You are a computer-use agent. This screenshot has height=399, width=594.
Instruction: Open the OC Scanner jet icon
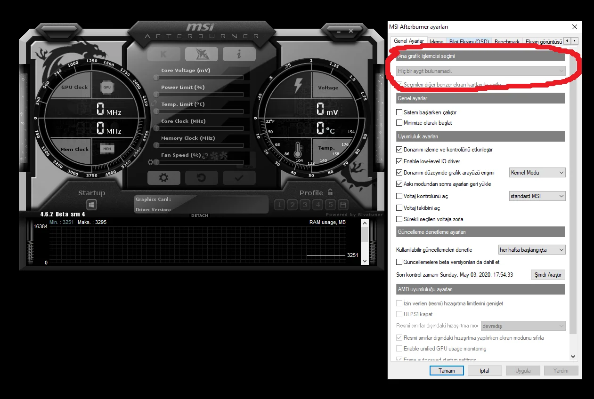201,54
